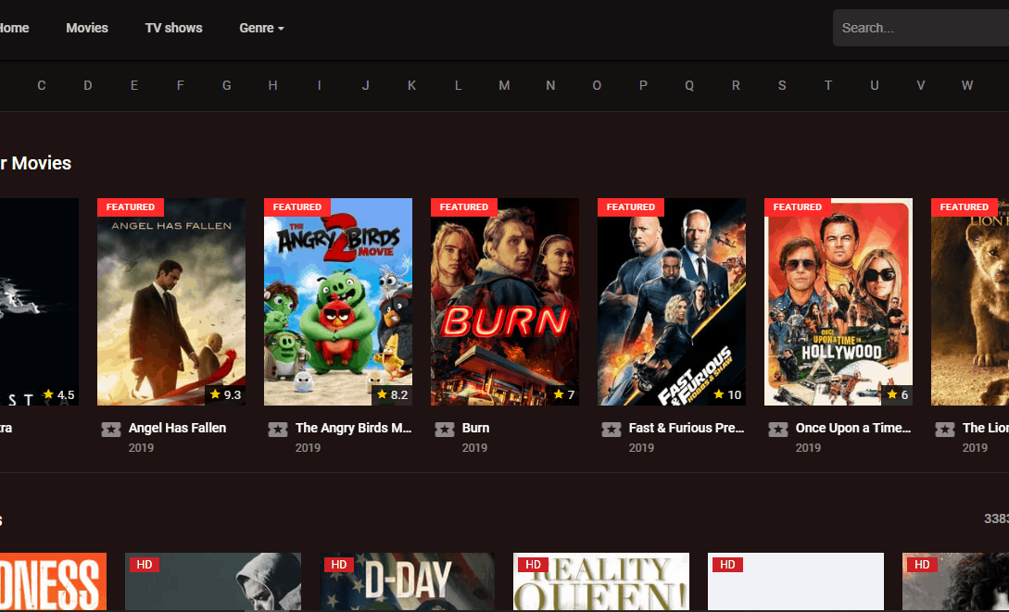This screenshot has width=1009, height=612.
Task: Click FEATURED tag on Angel Has Fallen
Action: click(131, 207)
